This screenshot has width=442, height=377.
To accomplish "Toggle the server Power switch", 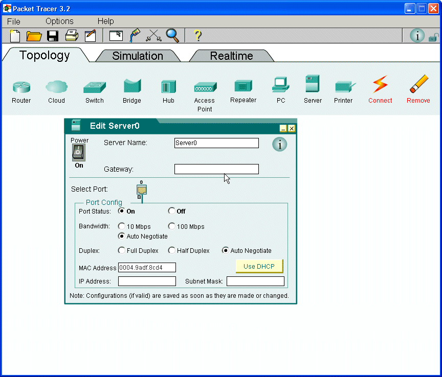I will [78, 153].
